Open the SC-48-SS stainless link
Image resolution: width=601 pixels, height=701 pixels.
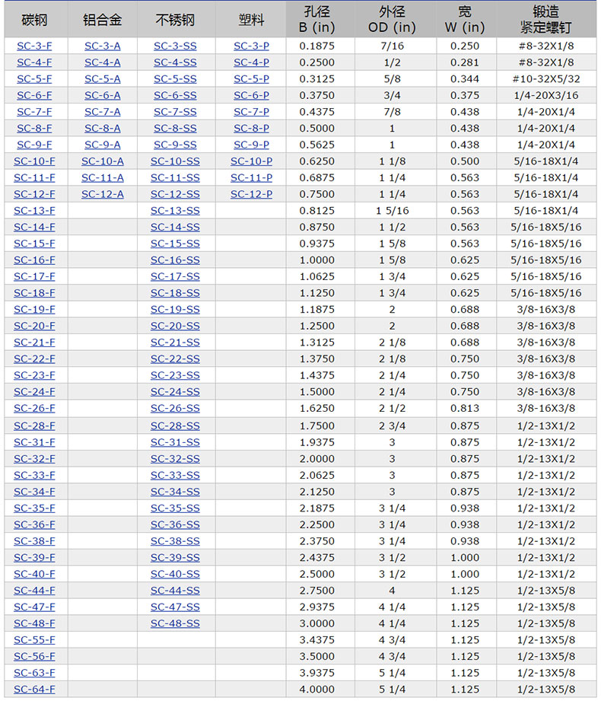click(x=175, y=624)
